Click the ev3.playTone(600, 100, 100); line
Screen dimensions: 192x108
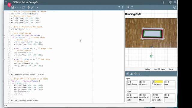(28, 66)
